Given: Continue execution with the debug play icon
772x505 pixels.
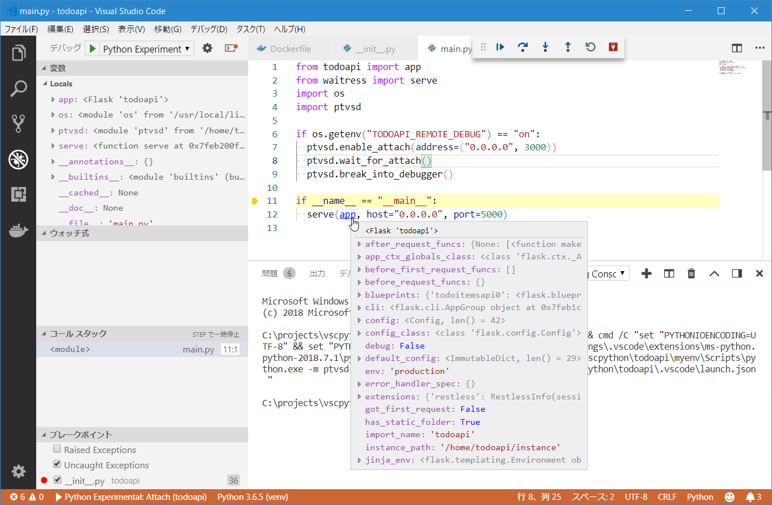Looking at the screenshot, I should (500, 47).
